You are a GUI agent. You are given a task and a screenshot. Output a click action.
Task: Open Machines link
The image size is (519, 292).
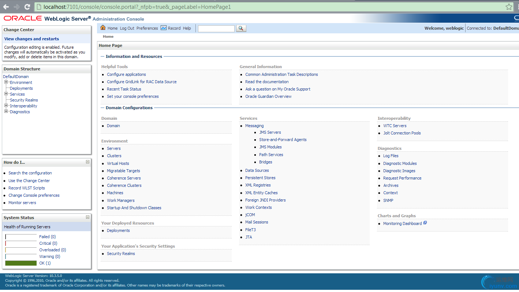coord(115,193)
